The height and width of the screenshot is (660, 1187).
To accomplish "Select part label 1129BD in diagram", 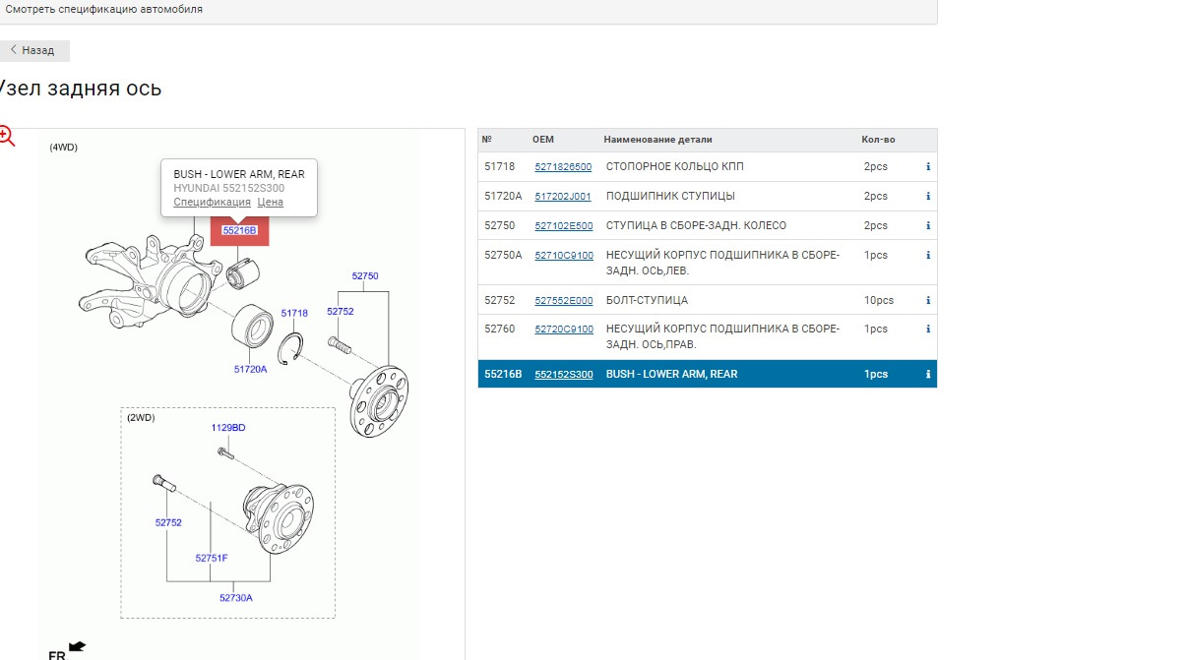I will (228, 428).
